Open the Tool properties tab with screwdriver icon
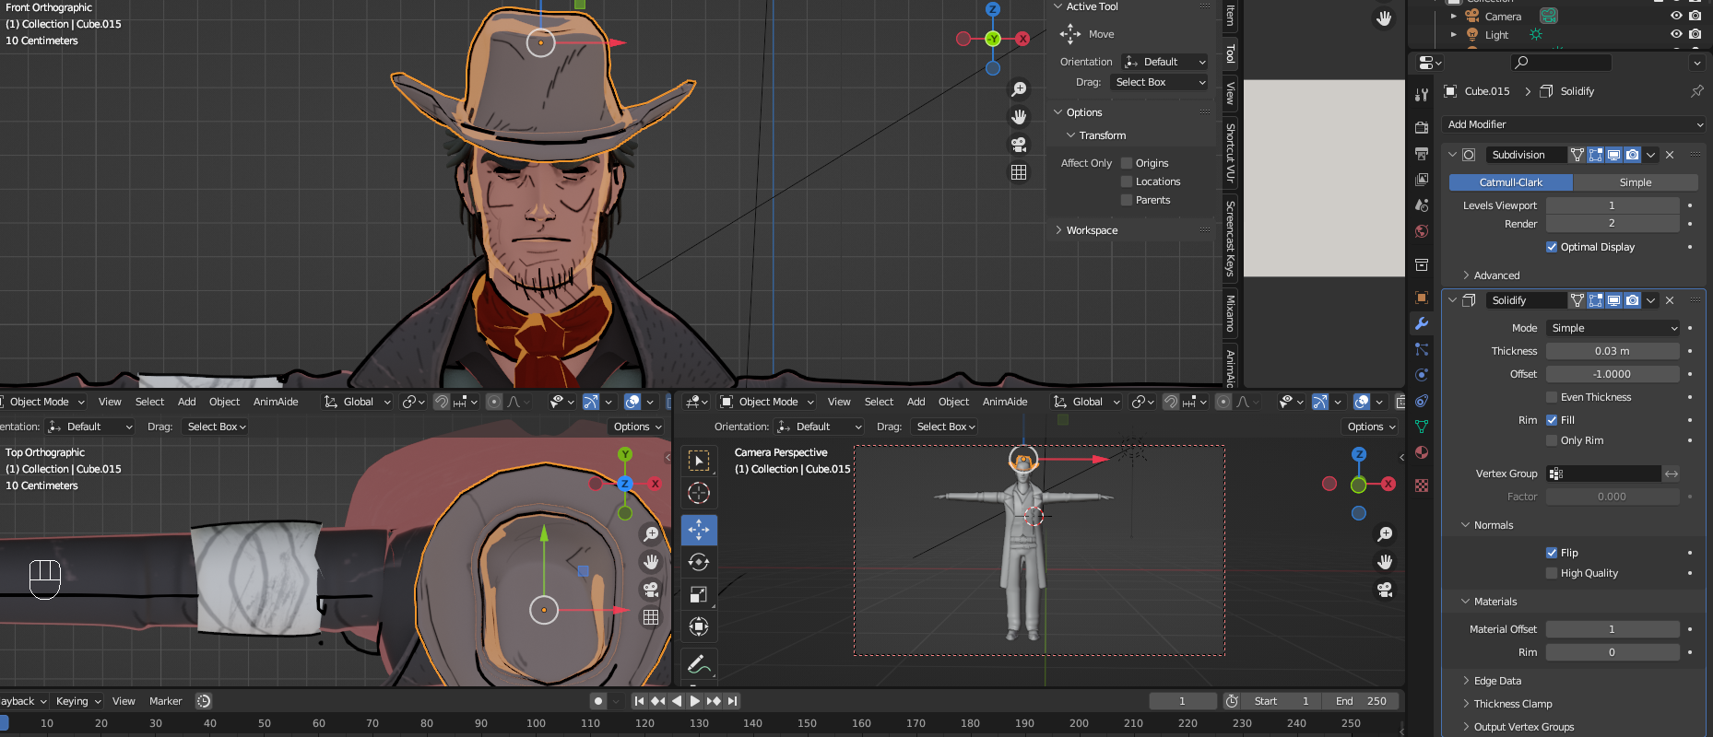 click(x=1422, y=94)
